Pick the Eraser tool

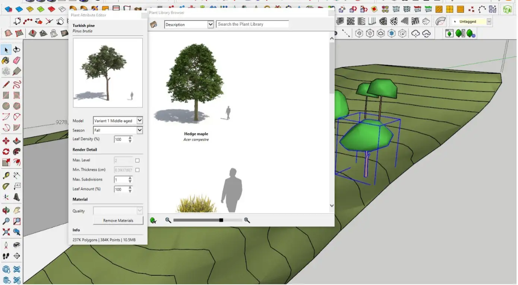click(x=16, y=60)
